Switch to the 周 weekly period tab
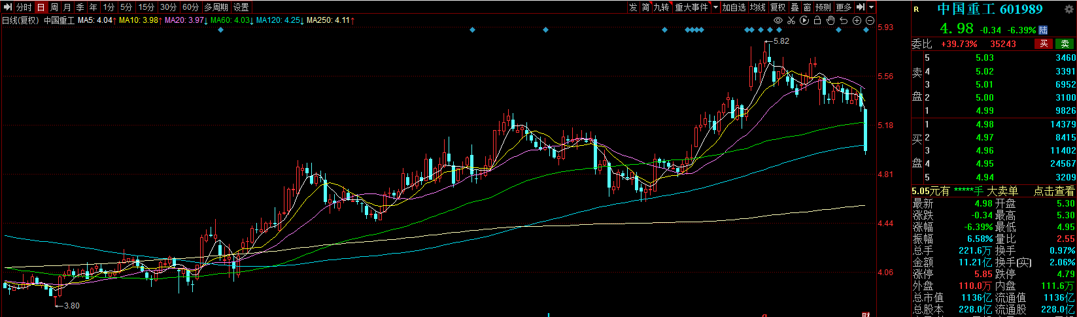The width and height of the screenshot is (1077, 317). [x=54, y=7]
